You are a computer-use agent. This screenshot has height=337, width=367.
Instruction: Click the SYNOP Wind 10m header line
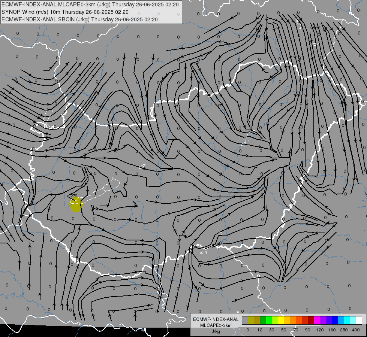pos(65,12)
